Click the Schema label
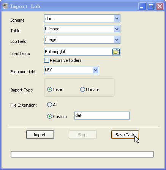 pos(17,20)
